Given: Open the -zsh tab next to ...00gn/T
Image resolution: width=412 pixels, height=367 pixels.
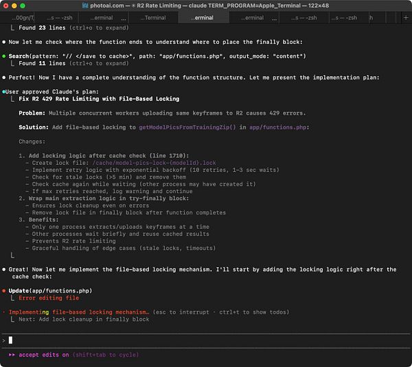Looking at the screenshot, I should coord(60,18).
